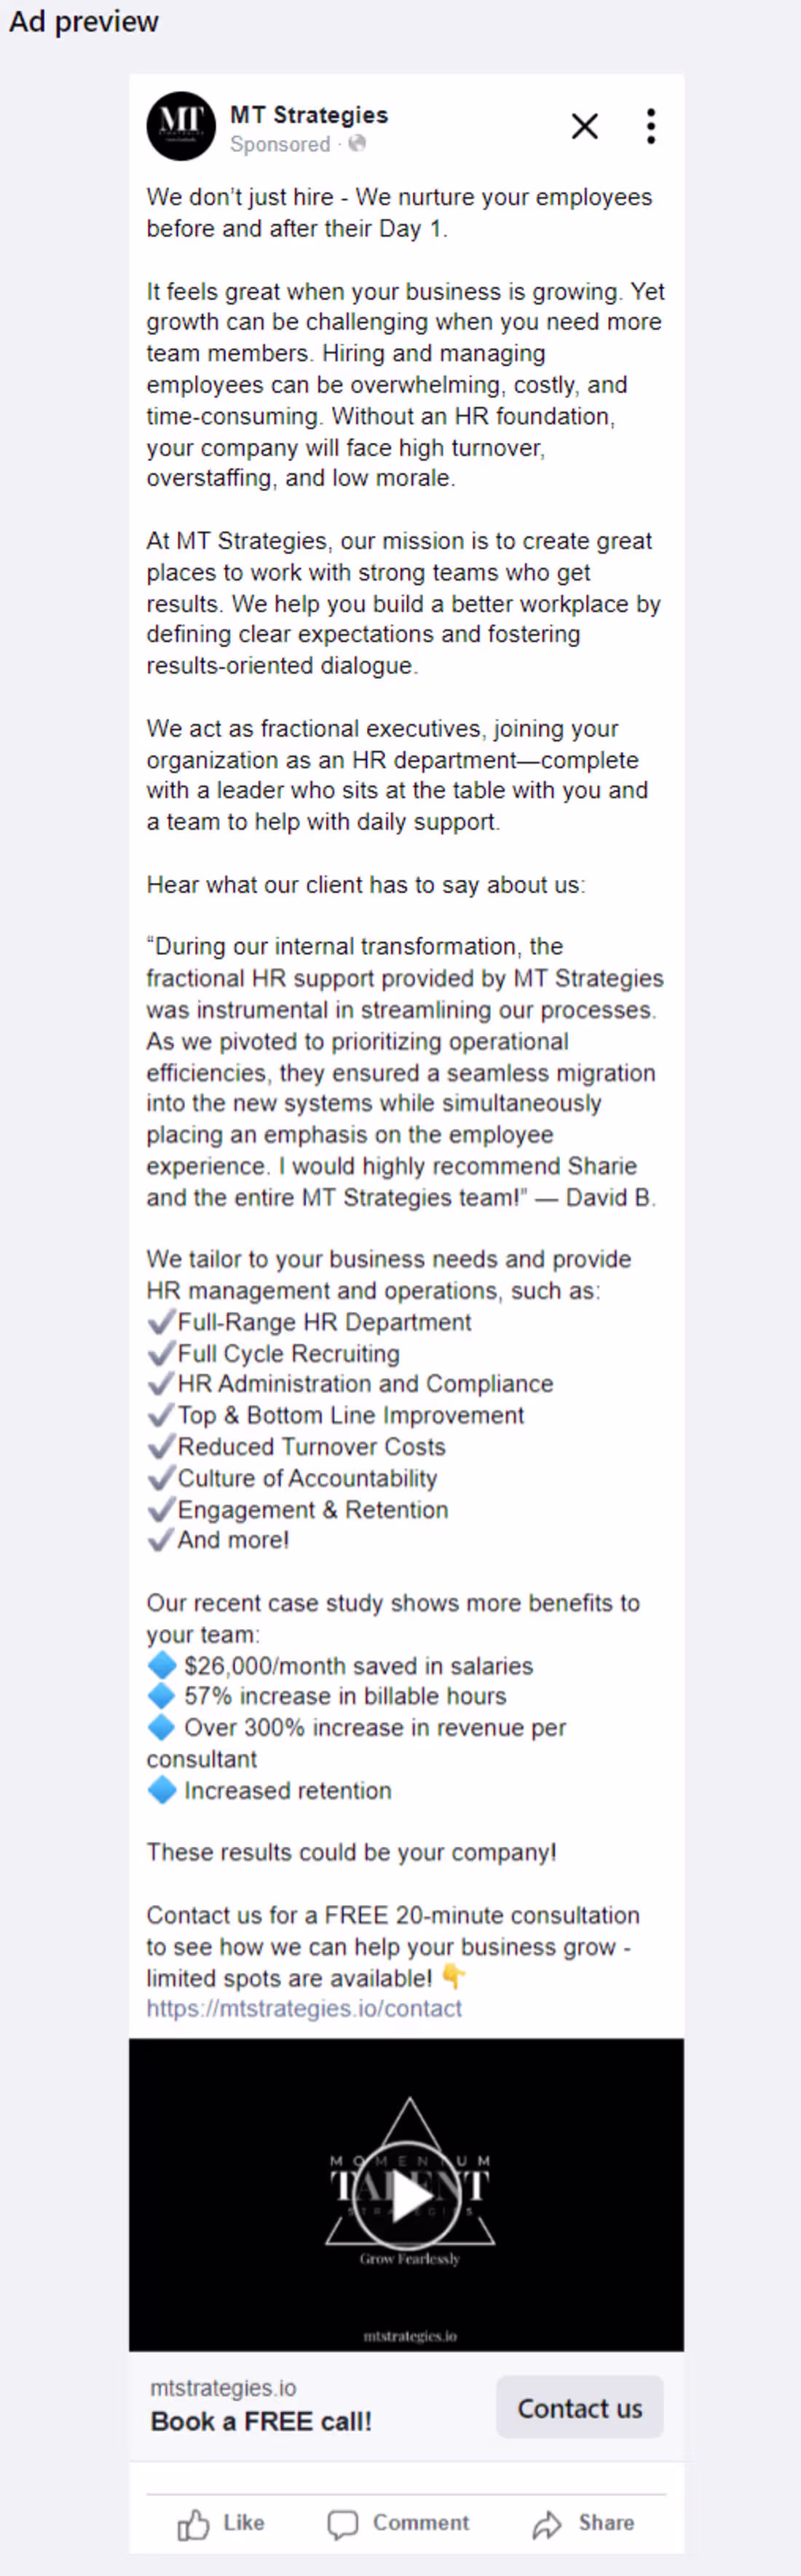Dismiss the ad using the X icon
The height and width of the screenshot is (2576, 801).
coord(584,126)
